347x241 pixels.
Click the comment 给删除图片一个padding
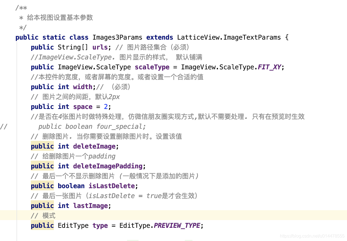(73, 156)
